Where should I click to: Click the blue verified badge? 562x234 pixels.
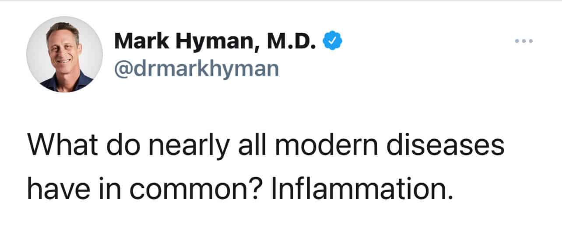point(332,41)
